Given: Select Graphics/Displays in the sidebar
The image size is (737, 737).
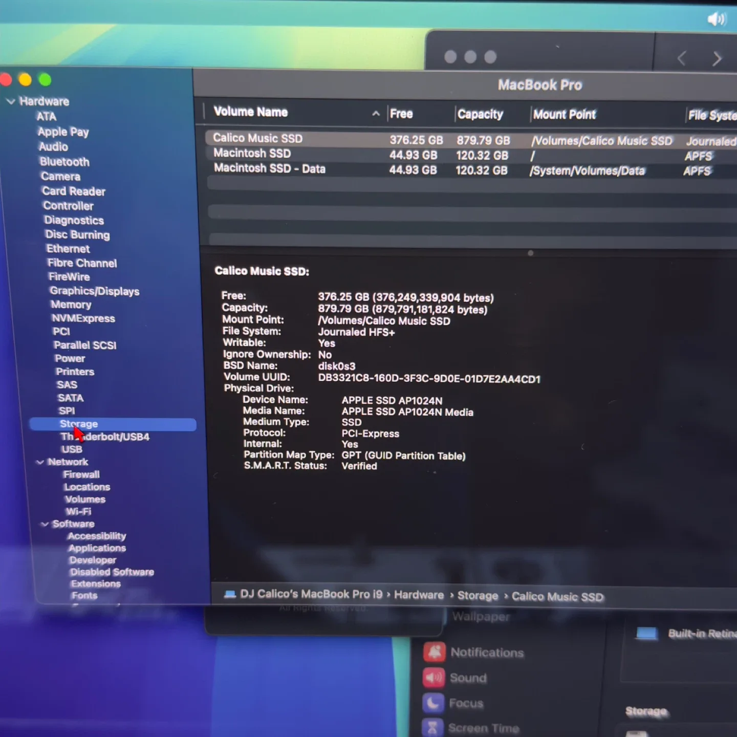Looking at the screenshot, I should click(x=94, y=291).
